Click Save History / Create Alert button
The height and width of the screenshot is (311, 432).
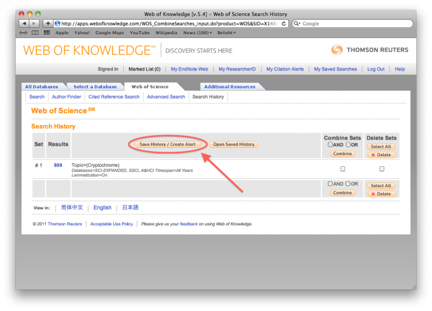(x=168, y=144)
